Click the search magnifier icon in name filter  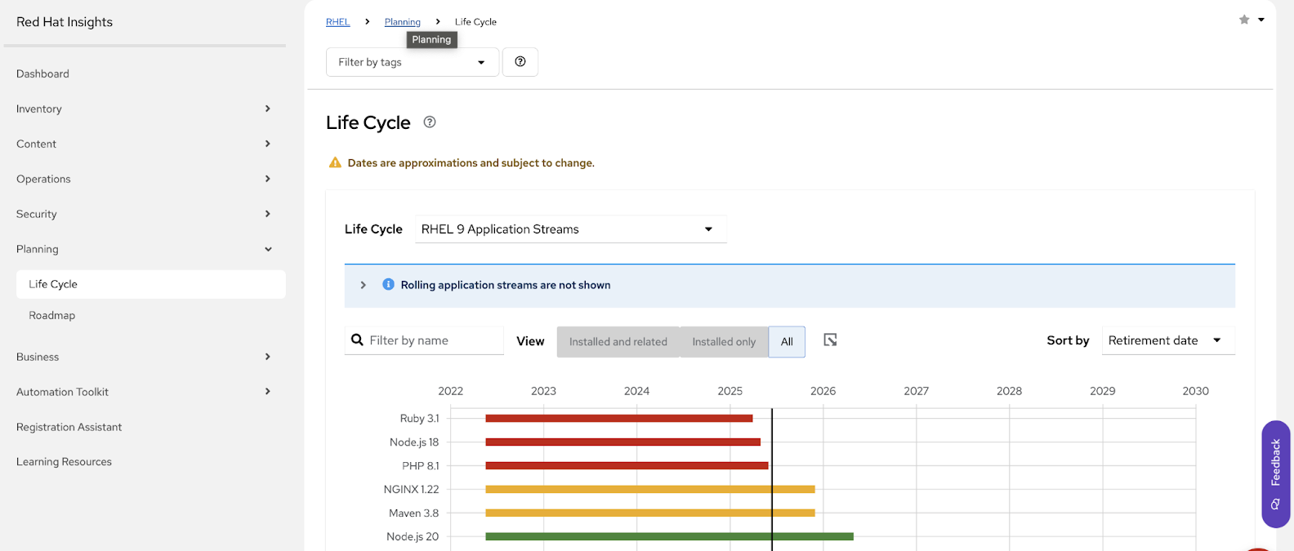[x=357, y=340]
